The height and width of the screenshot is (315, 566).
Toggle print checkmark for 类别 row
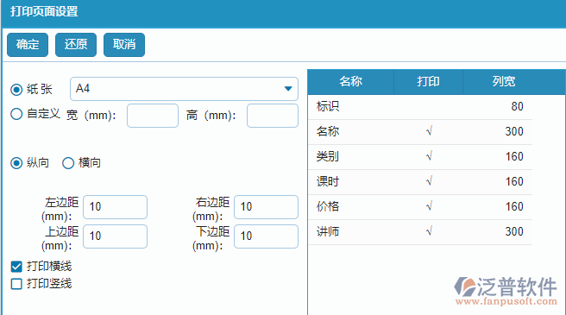[x=428, y=157]
